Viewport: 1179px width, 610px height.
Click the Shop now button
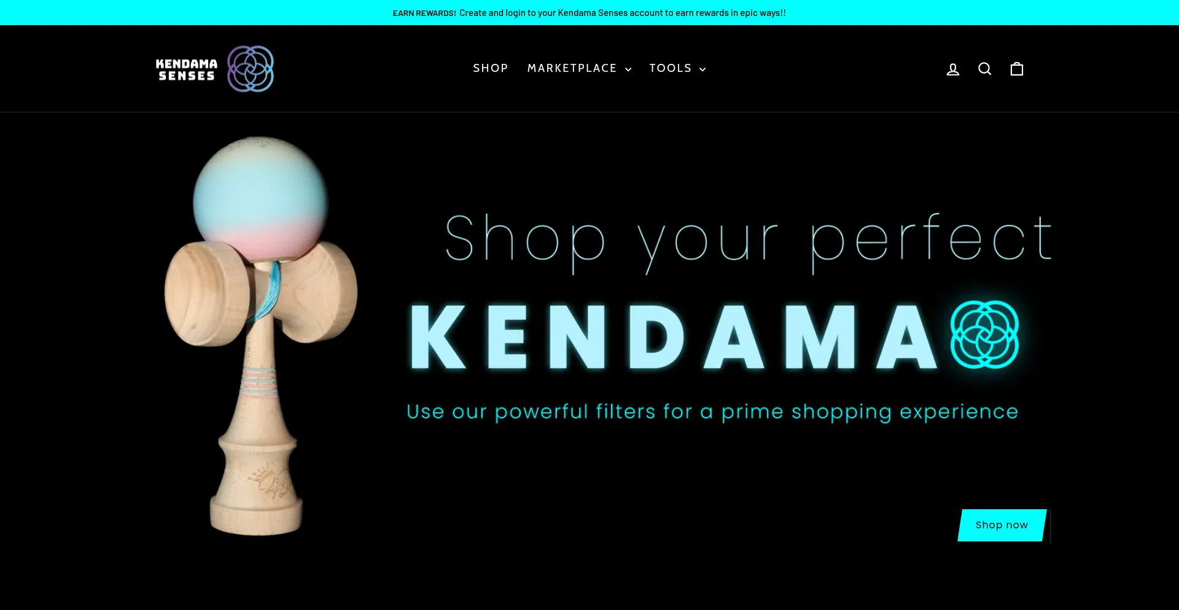pyautogui.click(x=1002, y=525)
